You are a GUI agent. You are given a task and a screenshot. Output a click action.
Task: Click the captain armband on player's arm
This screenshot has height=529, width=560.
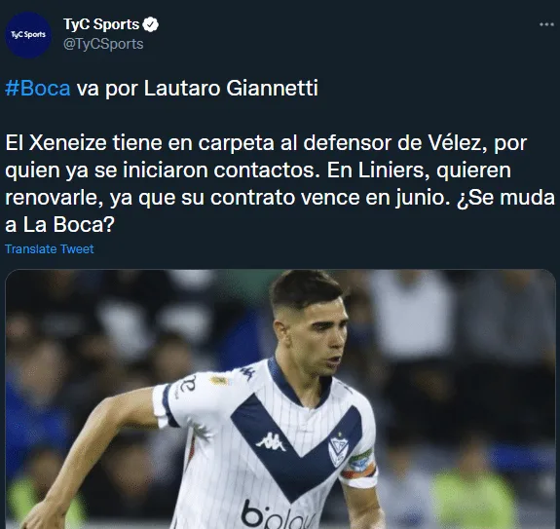coord(359,465)
